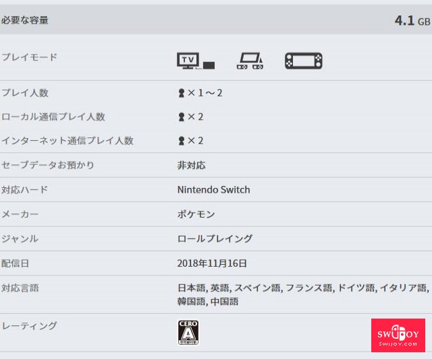The image size is (432, 359).
Task: Click the 必要な容量 label
Action: click(25, 20)
